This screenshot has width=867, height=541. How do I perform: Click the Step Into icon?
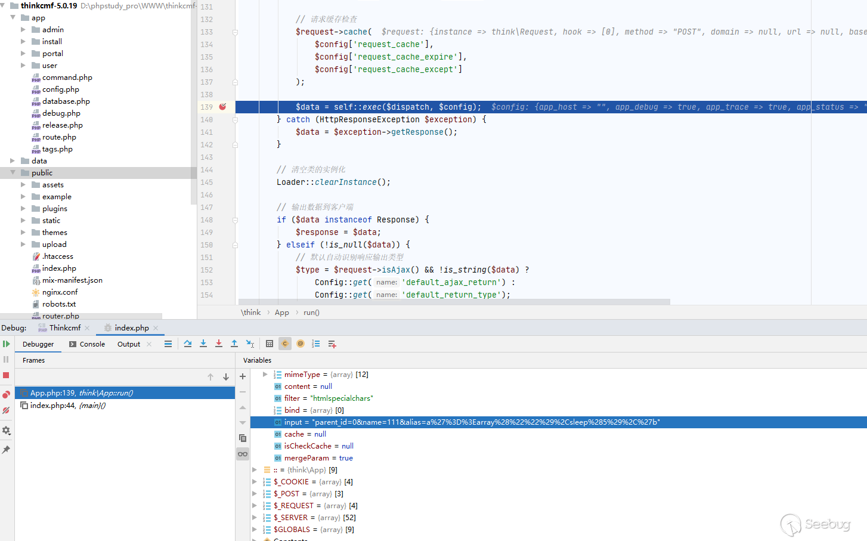[203, 344]
